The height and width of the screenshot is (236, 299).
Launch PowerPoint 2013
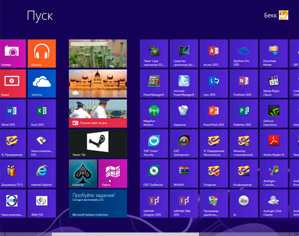pos(214,113)
